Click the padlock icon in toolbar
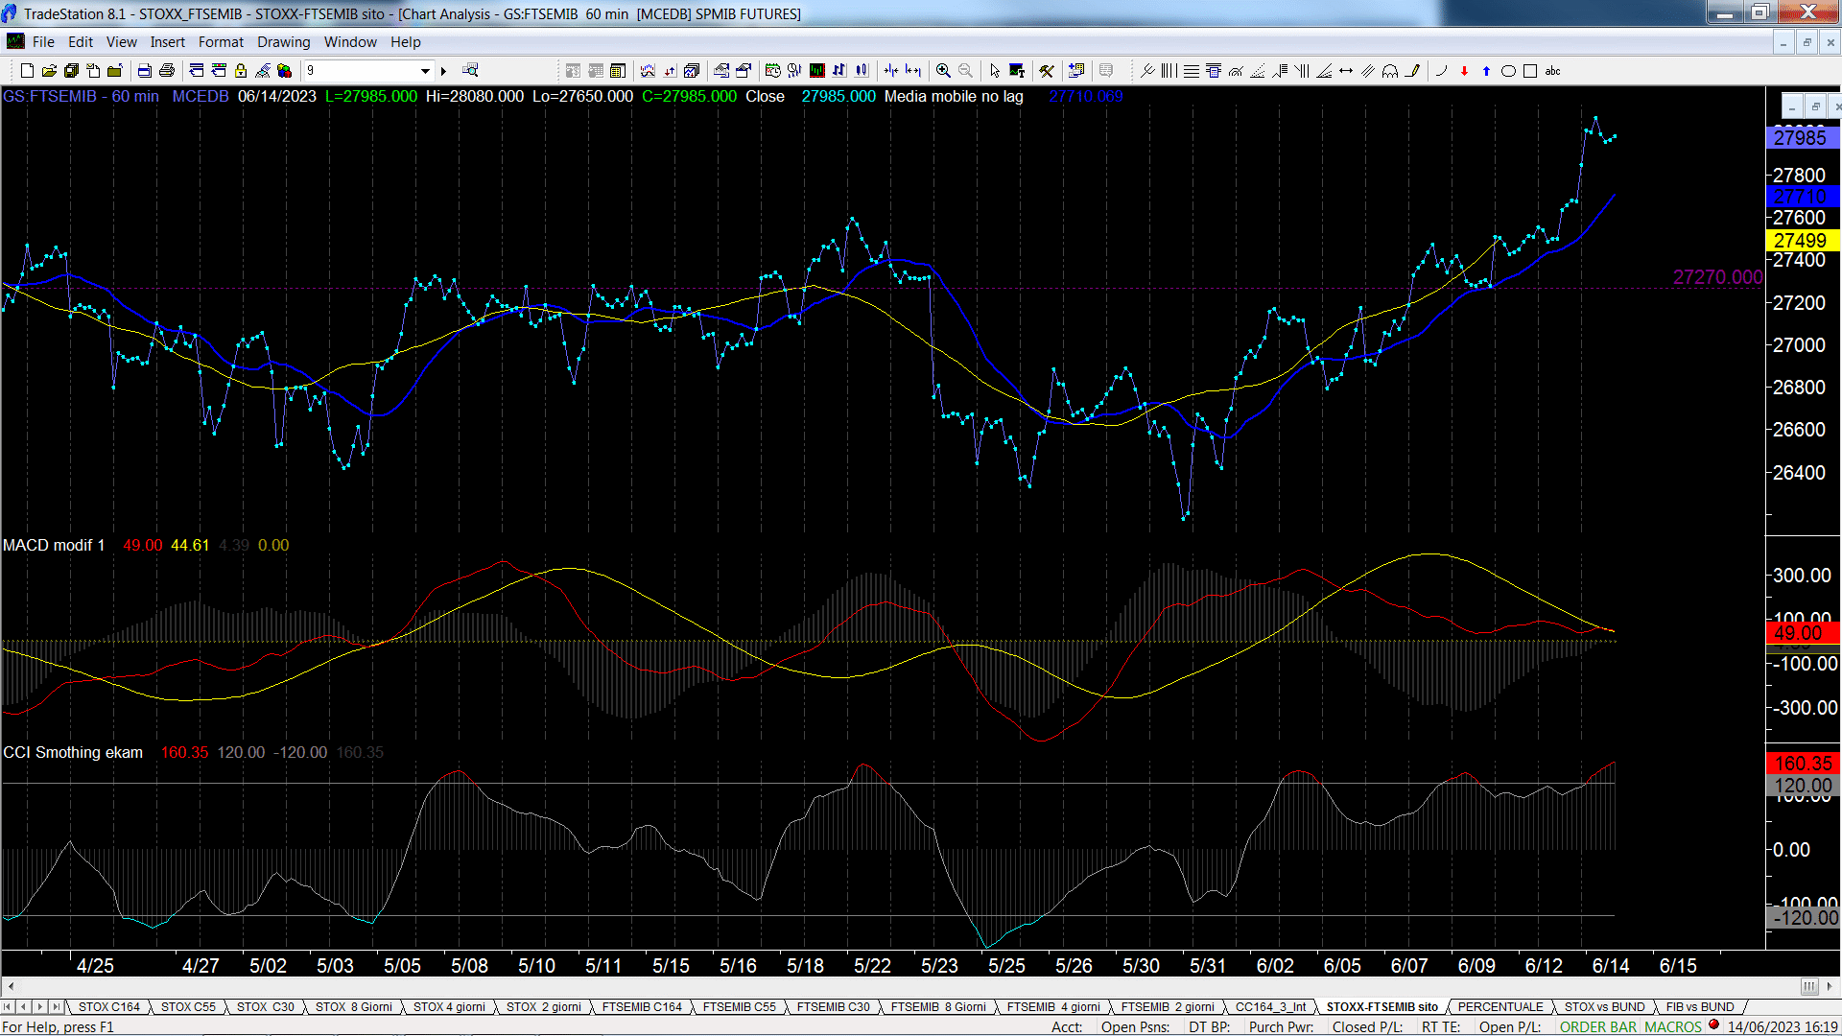The height and width of the screenshot is (1036, 1842). [x=241, y=70]
